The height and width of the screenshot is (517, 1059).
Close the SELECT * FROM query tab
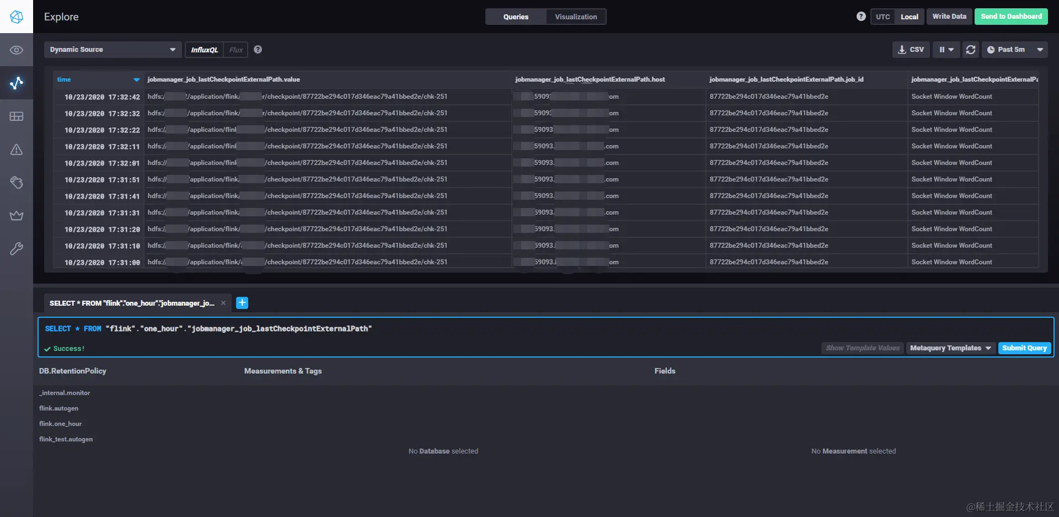point(223,303)
